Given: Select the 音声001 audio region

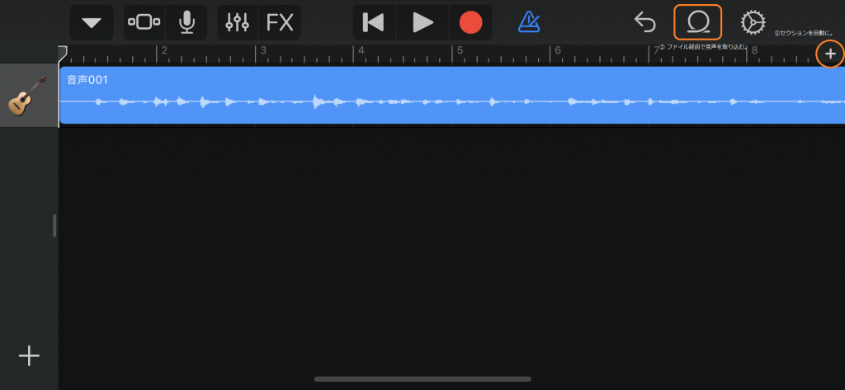Looking at the screenshot, I should tap(452, 96).
